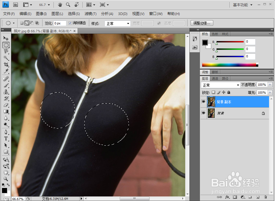Screen dimensions: 275x201
Task: Select the Move tool
Action: [x=6, y=38]
